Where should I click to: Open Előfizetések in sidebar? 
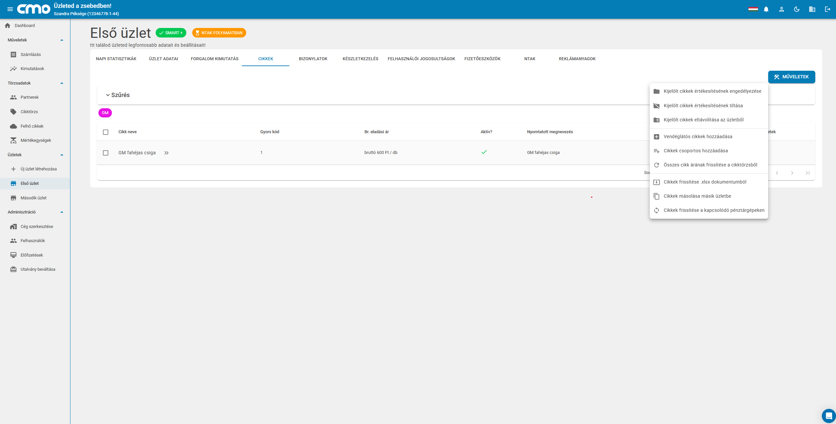(x=35, y=255)
